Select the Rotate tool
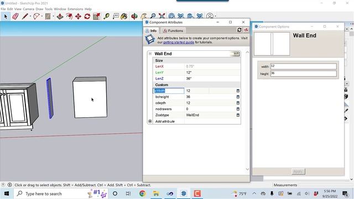This screenshot has height=199, width=354. pos(87,17)
